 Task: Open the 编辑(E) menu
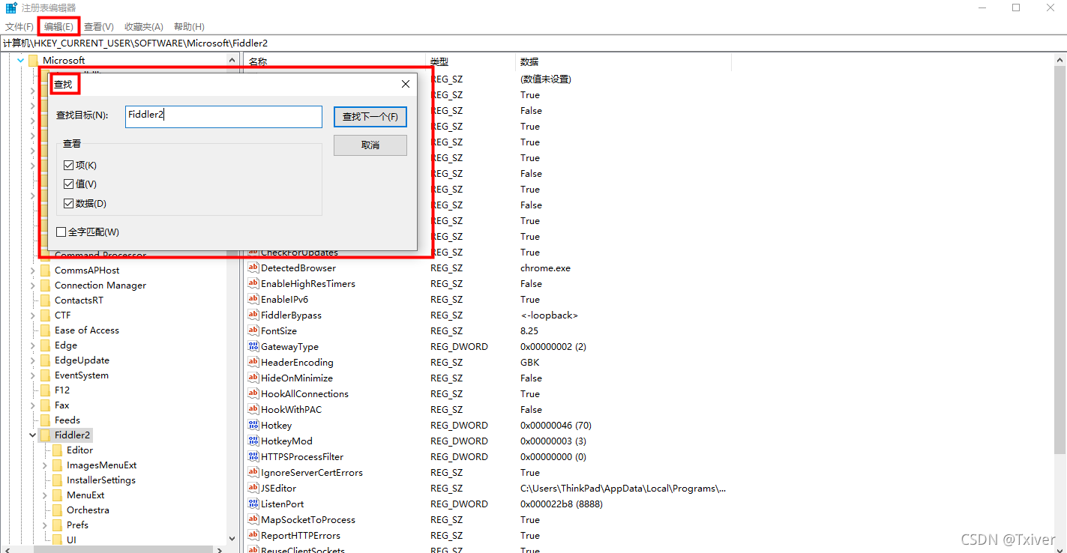58,26
